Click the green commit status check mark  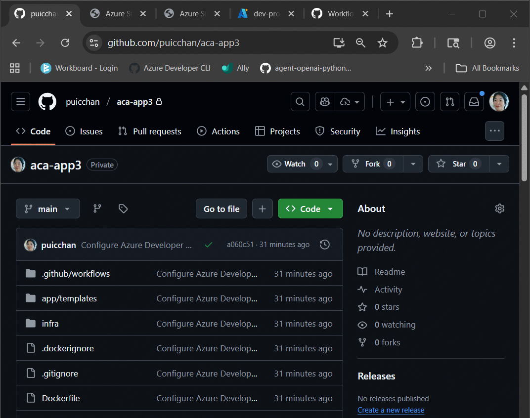(208, 244)
